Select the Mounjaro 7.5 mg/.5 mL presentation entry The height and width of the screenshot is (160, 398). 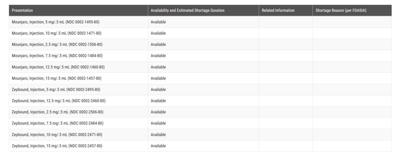pos(57,56)
